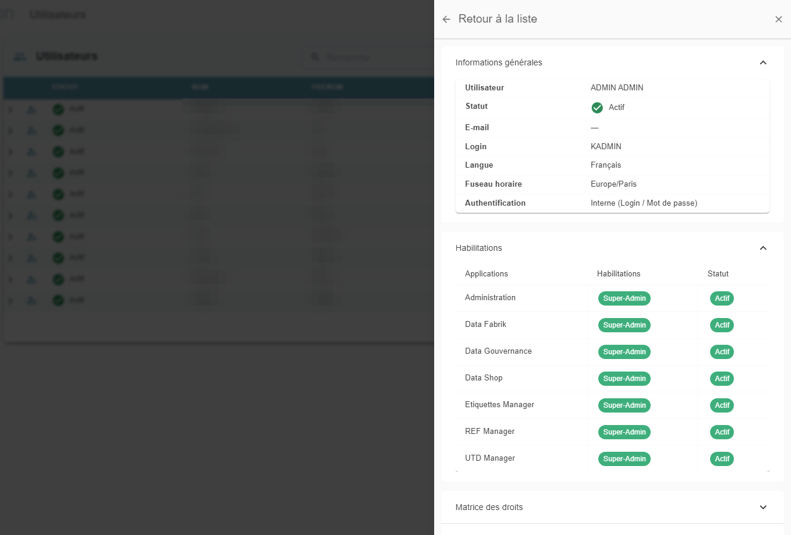791x535 pixels.
Task: Click Actif badge in Data Fabrik row
Action: (722, 325)
